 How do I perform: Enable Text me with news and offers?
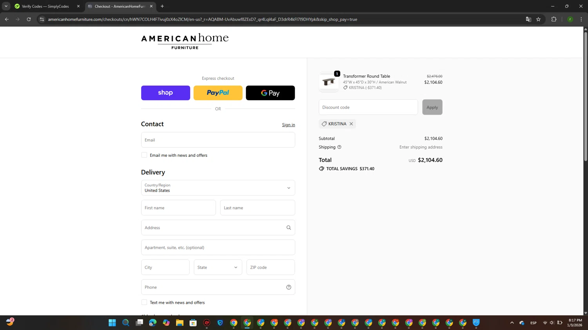pos(144,302)
